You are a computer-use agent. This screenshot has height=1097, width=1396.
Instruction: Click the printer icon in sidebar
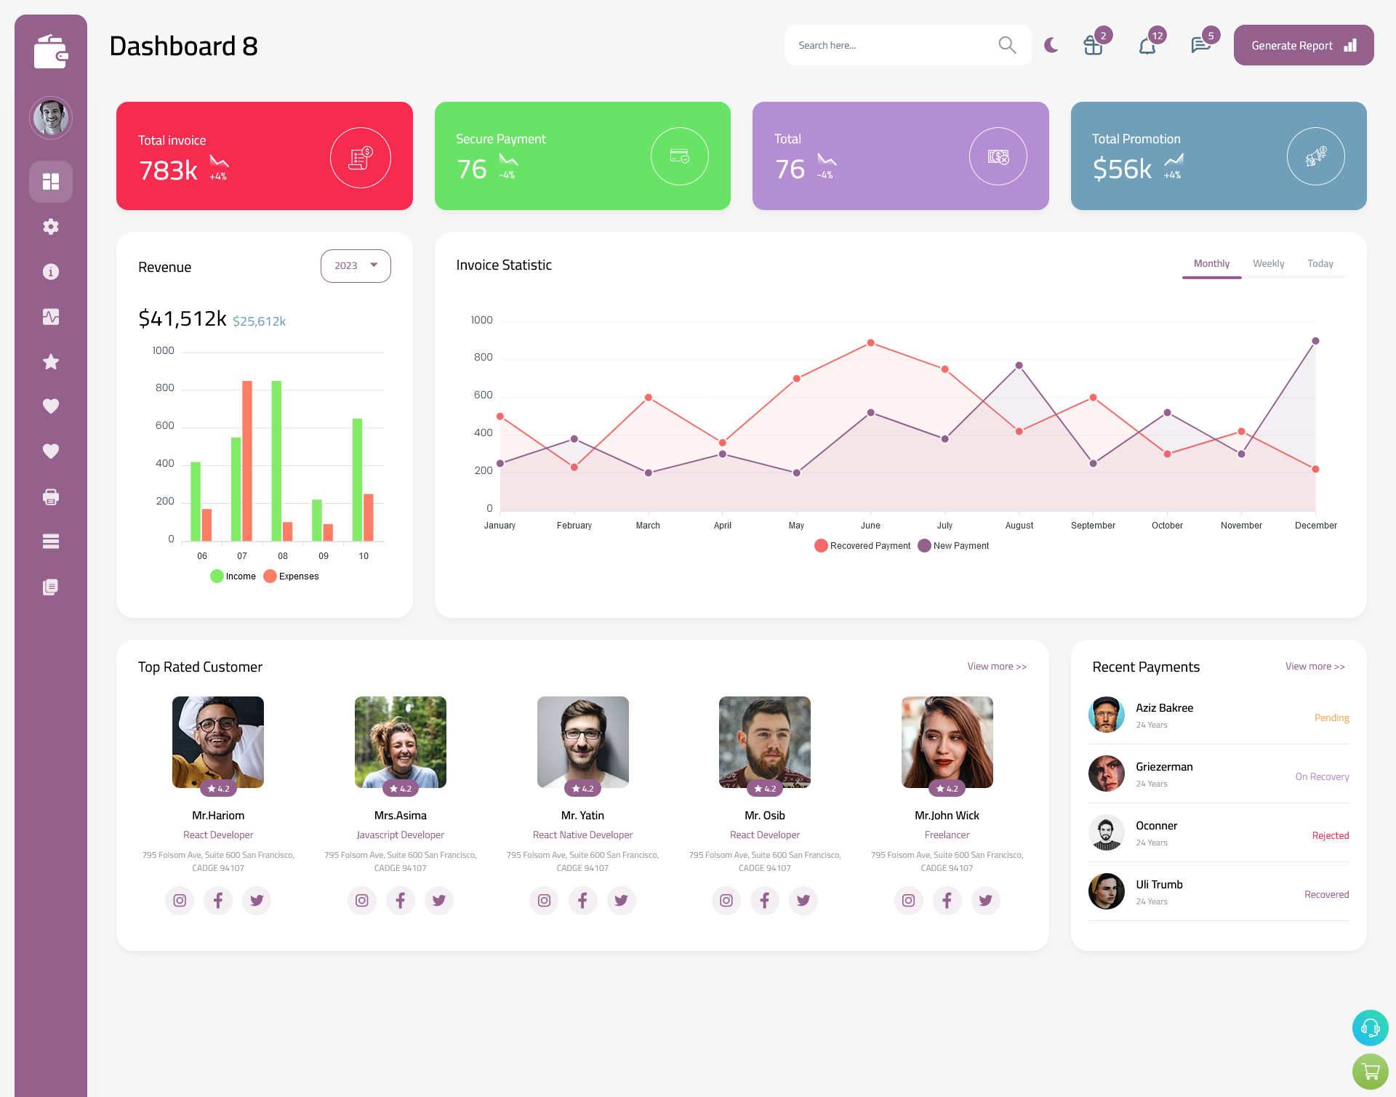50,497
